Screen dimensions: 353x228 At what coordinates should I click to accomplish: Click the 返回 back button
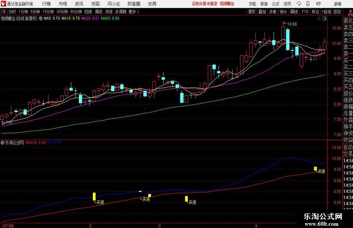click(x=337, y=12)
